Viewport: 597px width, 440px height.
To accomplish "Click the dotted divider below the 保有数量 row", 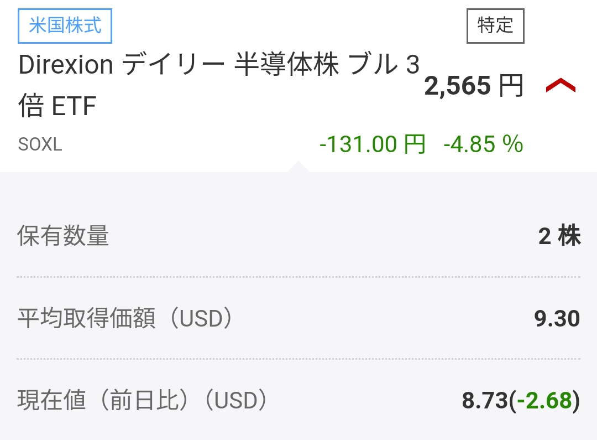I will pyautogui.click(x=298, y=277).
